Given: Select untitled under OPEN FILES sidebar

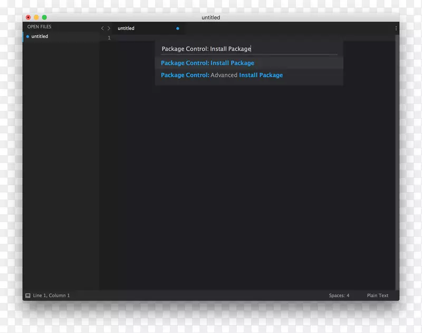Looking at the screenshot, I should pos(39,36).
